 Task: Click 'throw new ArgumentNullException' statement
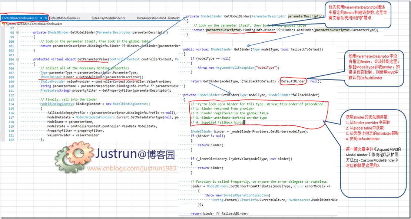[x=239, y=68]
